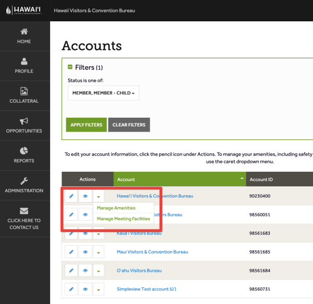Click account ID 98560051
Image resolution: width=313 pixels, height=304 pixels.
pyautogui.click(x=260, y=215)
